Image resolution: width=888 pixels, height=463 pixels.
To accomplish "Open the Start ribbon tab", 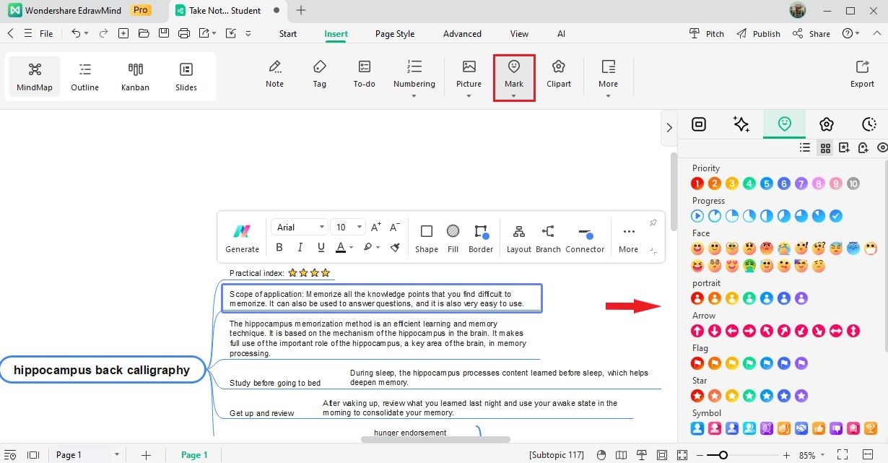I will (x=288, y=34).
